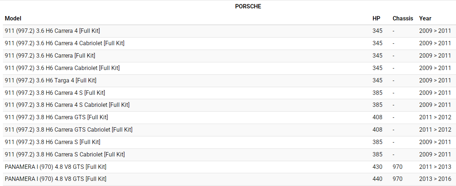Viewport: 456px width, 186px height.
Task: Open 911 3.6 H6 Carrera 4 [Full Kit]
Action: pos(52,31)
